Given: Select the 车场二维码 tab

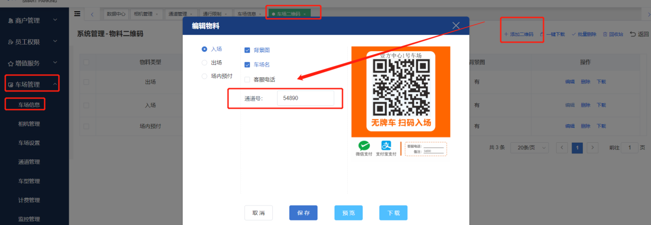Looking at the screenshot, I should [x=288, y=14].
